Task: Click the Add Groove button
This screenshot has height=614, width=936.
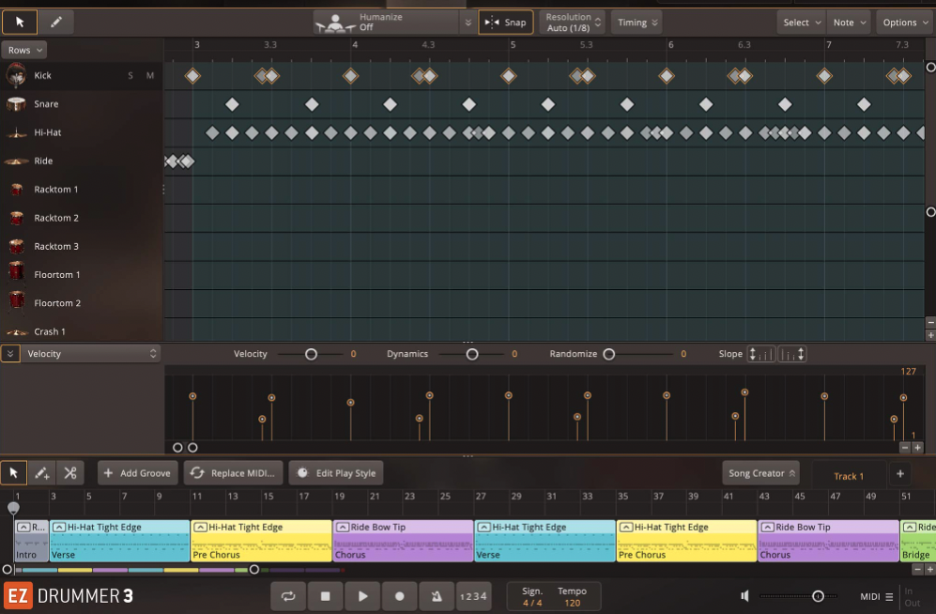Action: (137, 473)
